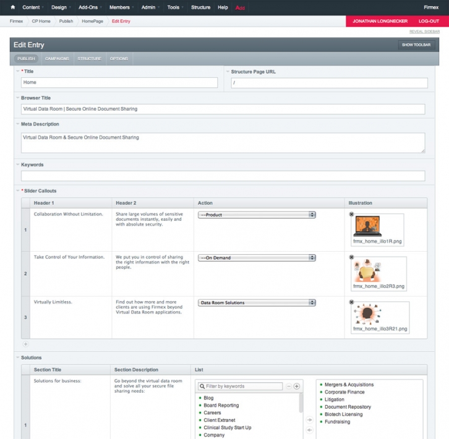Click the home icon in top navigation
The width and height of the screenshot is (449, 439).
tap(12, 7)
